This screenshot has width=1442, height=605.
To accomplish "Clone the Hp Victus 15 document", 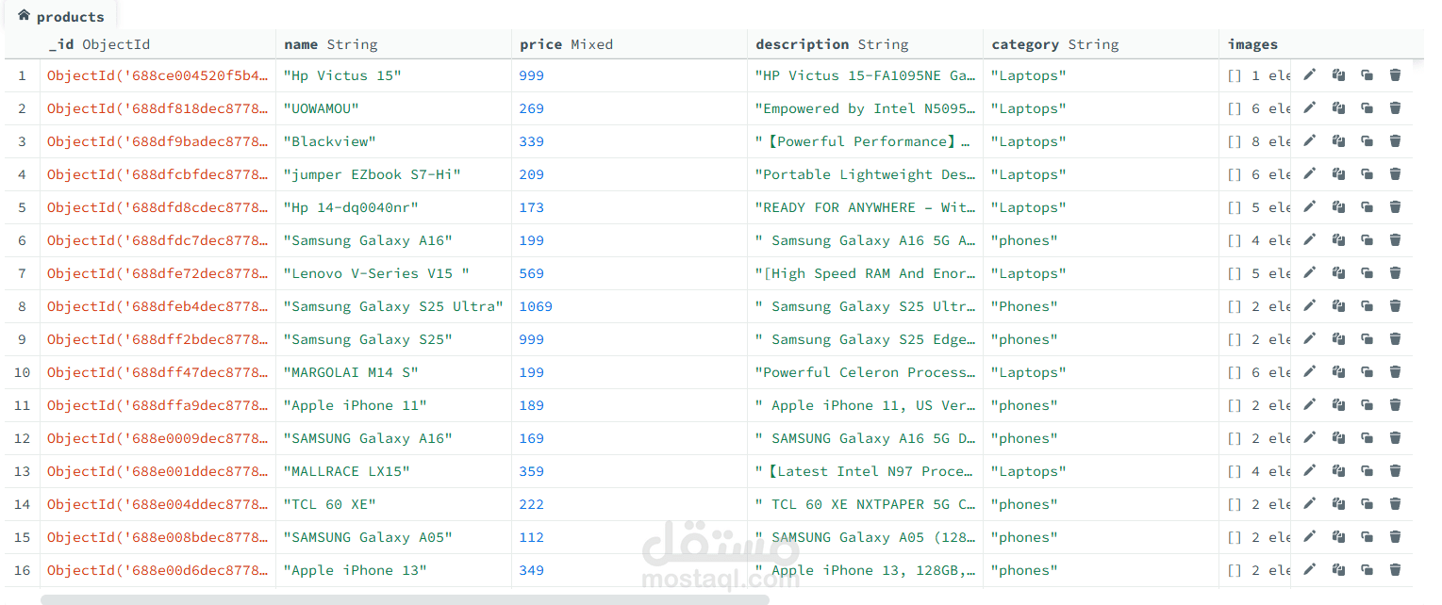I will tap(1367, 75).
